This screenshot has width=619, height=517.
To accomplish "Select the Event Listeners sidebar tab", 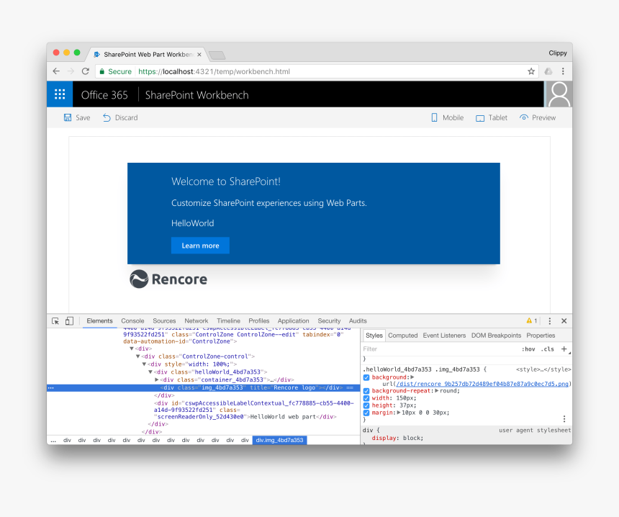I will pos(444,336).
